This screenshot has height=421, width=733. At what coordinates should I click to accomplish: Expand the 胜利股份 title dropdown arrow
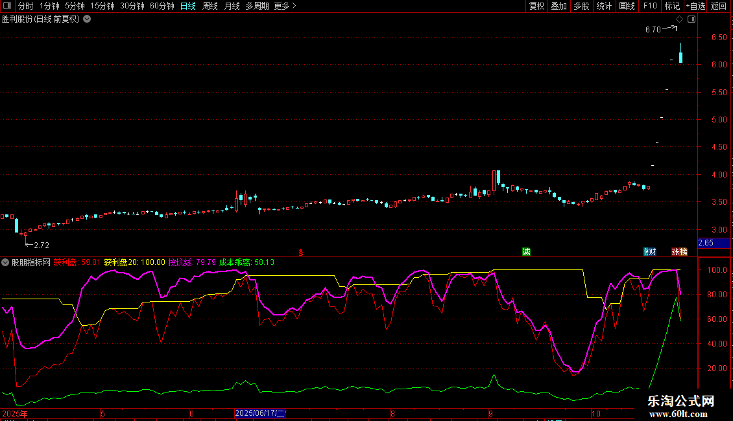click(x=87, y=19)
